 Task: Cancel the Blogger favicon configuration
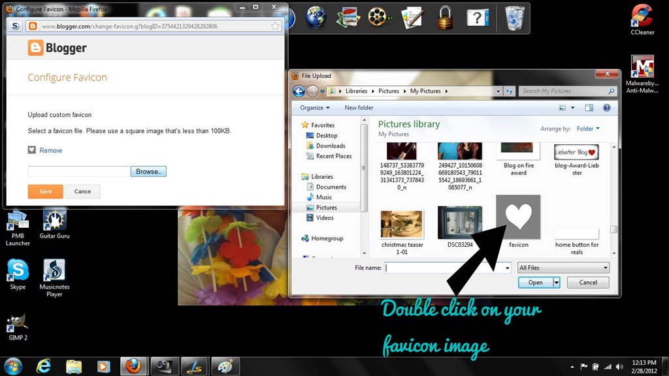pyautogui.click(x=82, y=191)
